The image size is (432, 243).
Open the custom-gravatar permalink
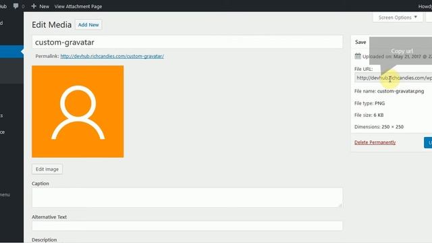click(x=112, y=56)
